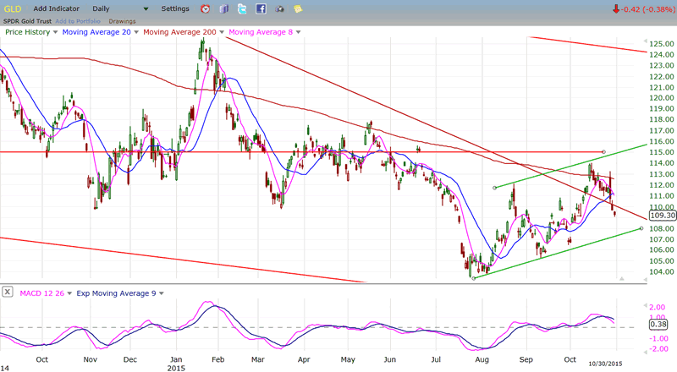Viewport: 677px width, 372px height.
Task: Click the books icon in the toolbar
Action: pos(223,8)
